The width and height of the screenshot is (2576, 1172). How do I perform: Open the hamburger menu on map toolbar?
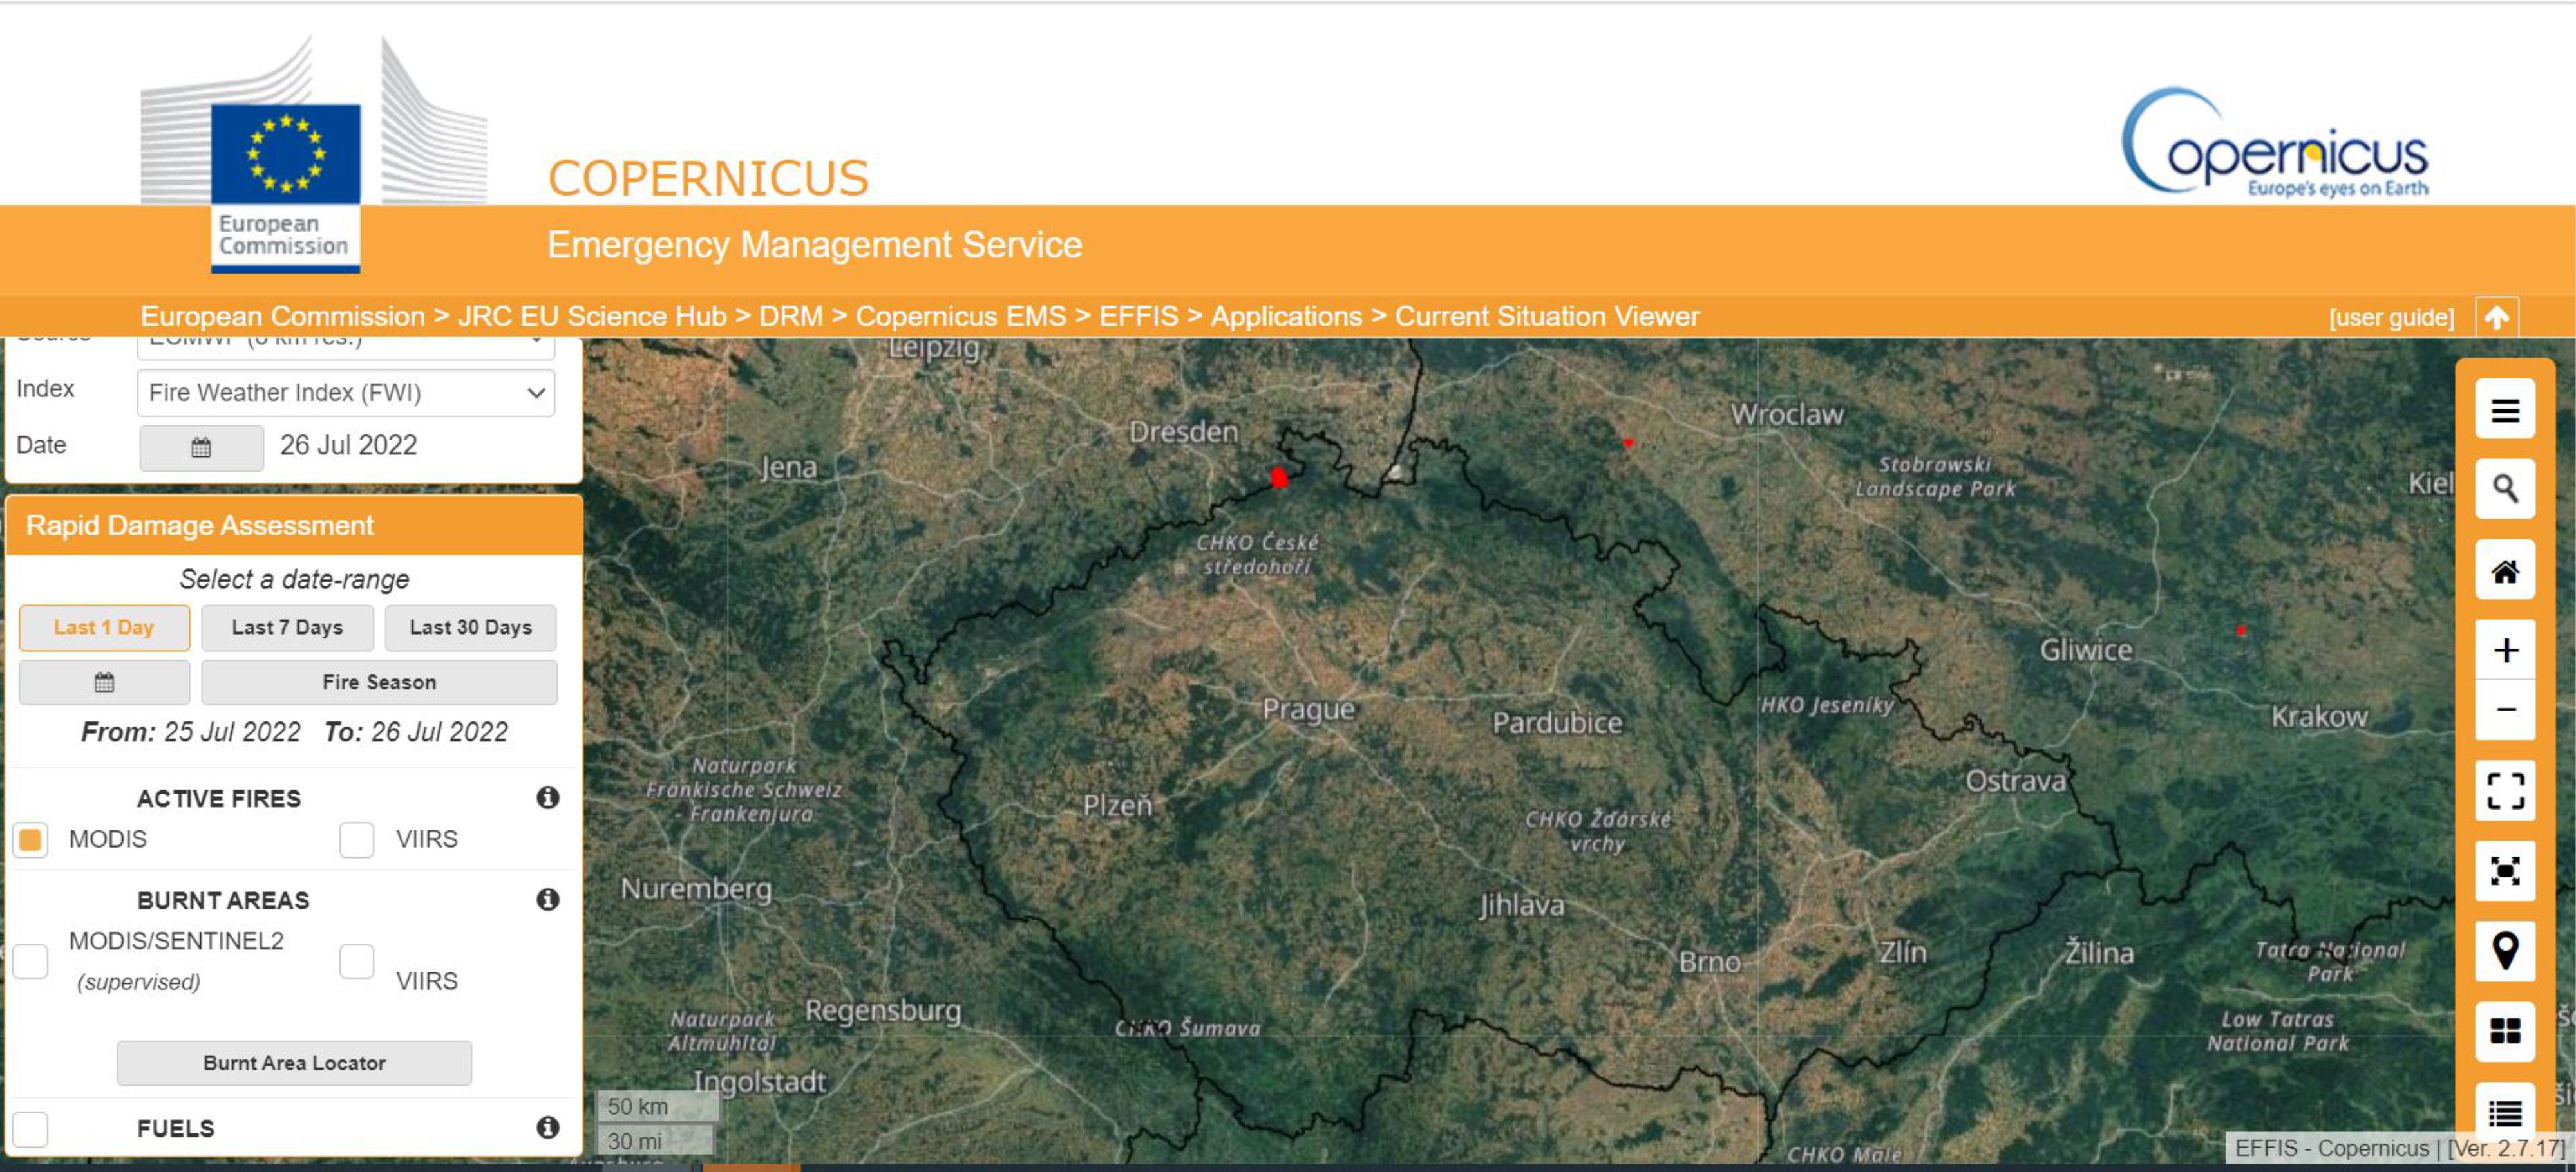tap(2504, 411)
